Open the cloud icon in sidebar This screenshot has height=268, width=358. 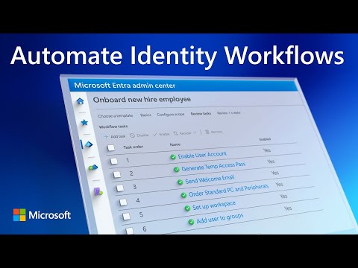tap(93, 167)
